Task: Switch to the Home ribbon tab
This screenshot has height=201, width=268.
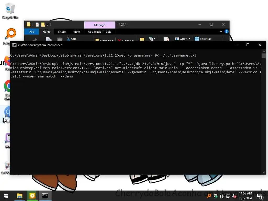Action: (47, 32)
